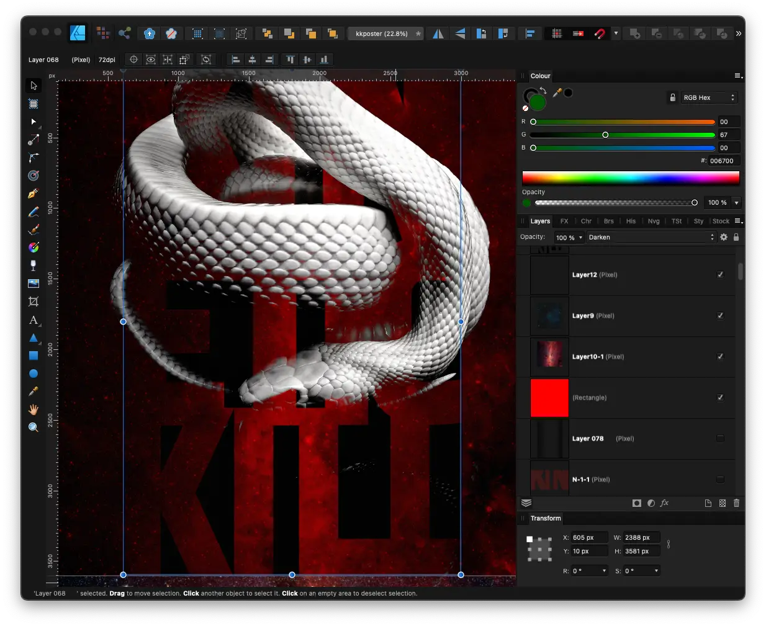Uncheck visibility of the Rectangle layer
The width and height of the screenshot is (766, 626).
tap(720, 398)
